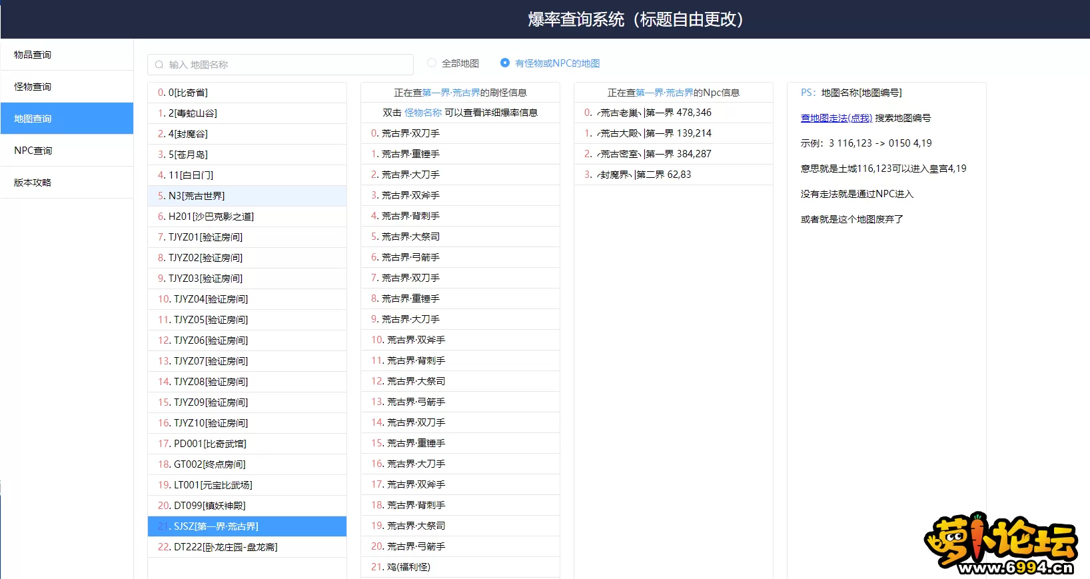The width and height of the screenshot is (1090, 579).
Task: Select map row TJYZ01[验证房间]
Action: click(x=247, y=237)
